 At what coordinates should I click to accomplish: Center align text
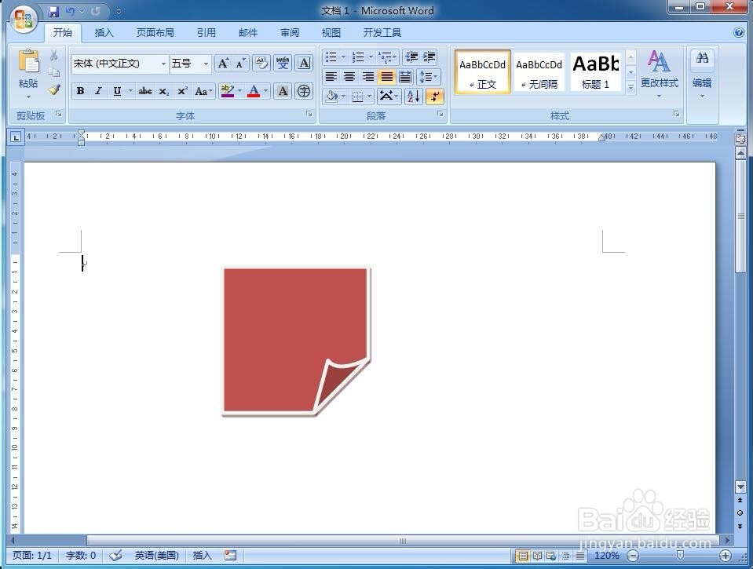(x=349, y=77)
